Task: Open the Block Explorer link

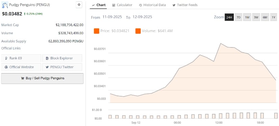Action: (62, 58)
